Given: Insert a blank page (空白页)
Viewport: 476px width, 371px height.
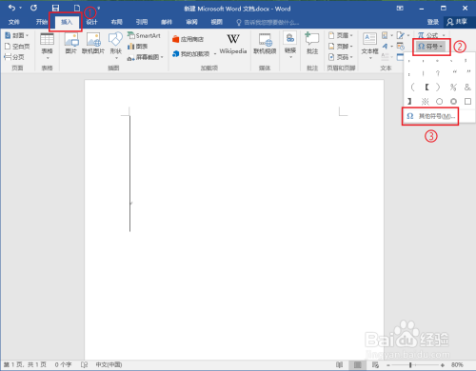Looking at the screenshot, I should 17,47.
